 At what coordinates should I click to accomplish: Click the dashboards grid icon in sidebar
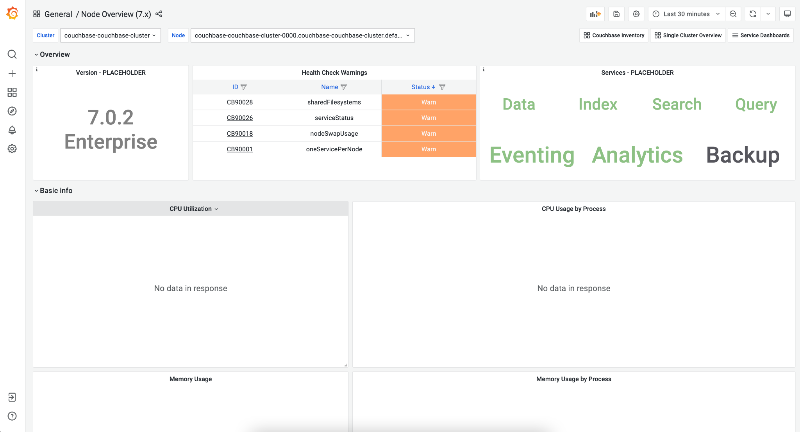click(12, 92)
